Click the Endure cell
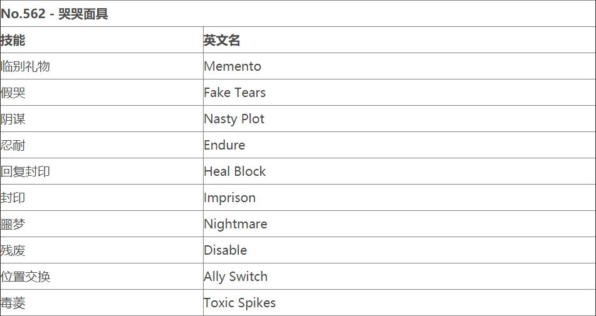 point(224,145)
